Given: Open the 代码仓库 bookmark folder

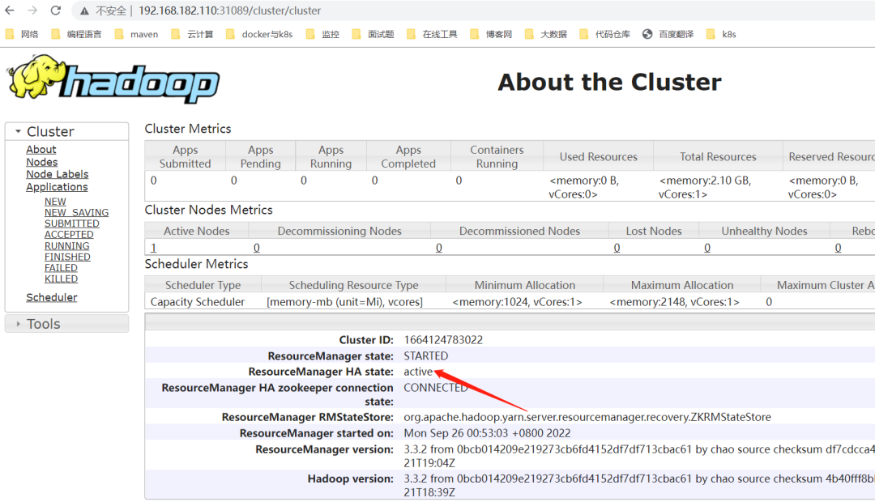Looking at the screenshot, I should 605,34.
